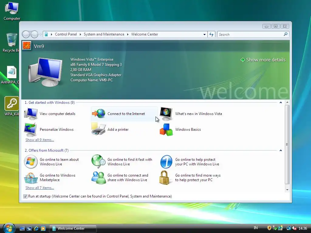Viewport: 311px width, 233px height.
Task: Click scrollbar up arrow in Welcome Center
Action: [287, 103]
